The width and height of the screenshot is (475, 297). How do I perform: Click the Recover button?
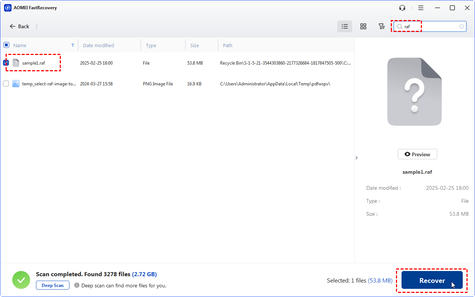(432, 280)
